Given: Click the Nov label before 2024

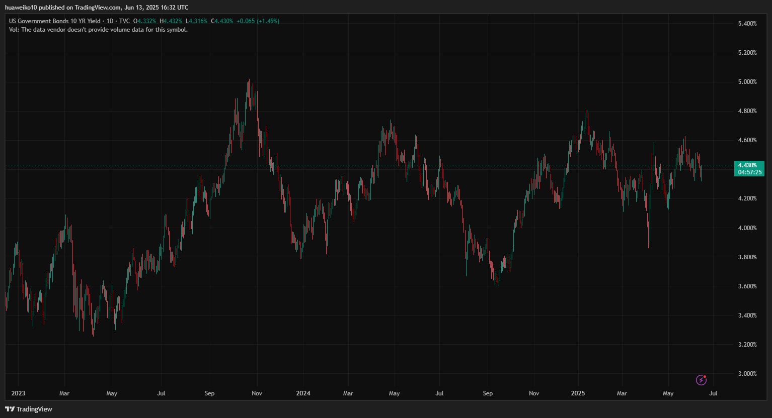Looking at the screenshot, I should (x=257, y=393).
